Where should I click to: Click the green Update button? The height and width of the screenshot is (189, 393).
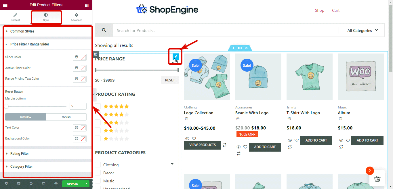[x=73, y=184]
